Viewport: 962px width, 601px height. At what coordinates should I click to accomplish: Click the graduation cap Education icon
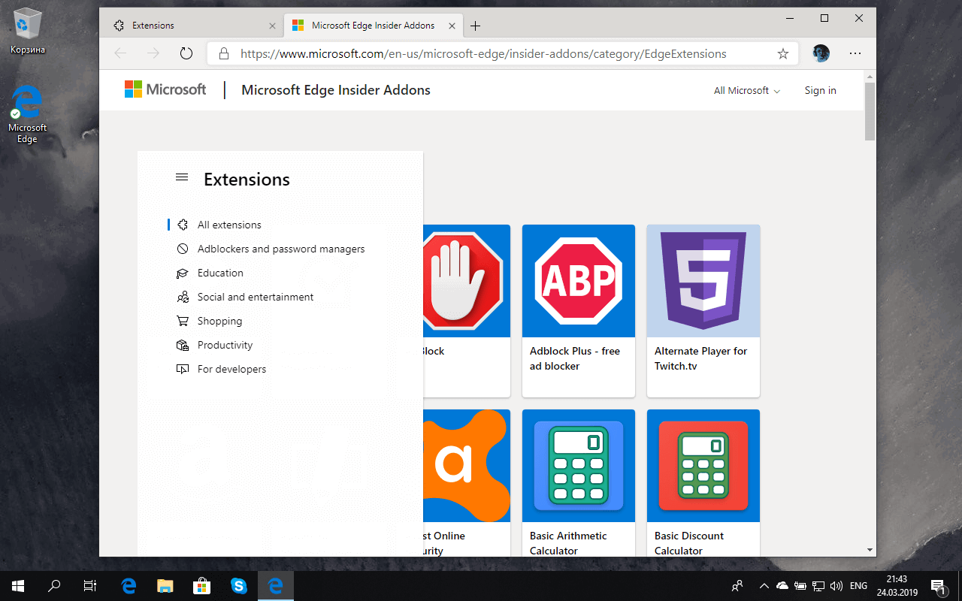[x=182, y=273]
